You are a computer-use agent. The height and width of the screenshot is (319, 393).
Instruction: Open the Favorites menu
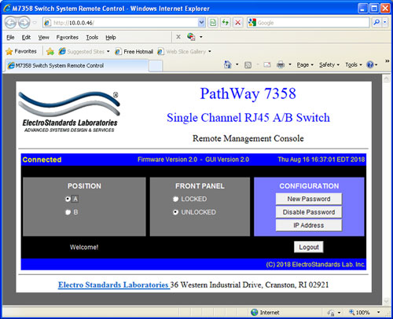click(68, 37)
